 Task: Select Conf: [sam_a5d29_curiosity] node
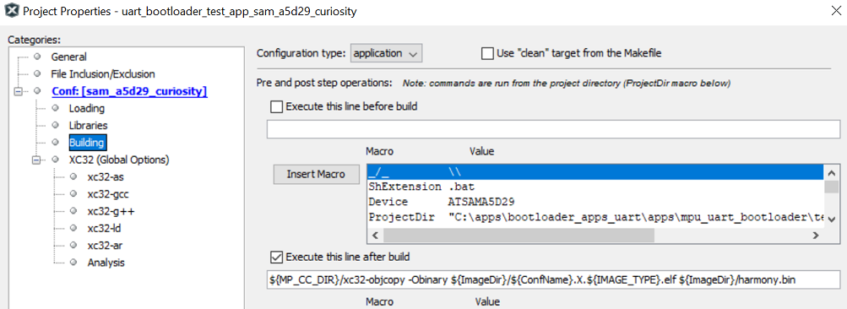(129, 91)
